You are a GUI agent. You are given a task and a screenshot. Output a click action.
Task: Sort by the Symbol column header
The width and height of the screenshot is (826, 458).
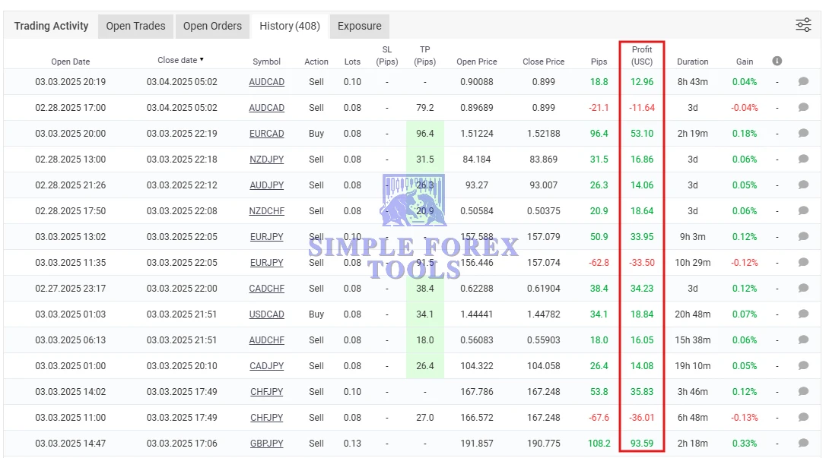coord(266,62)
